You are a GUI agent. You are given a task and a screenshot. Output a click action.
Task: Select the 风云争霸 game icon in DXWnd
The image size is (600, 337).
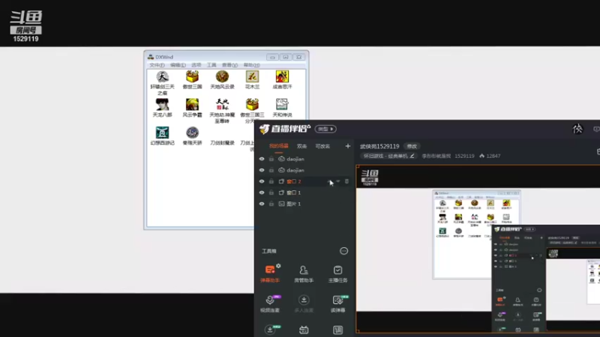(192, 104)
